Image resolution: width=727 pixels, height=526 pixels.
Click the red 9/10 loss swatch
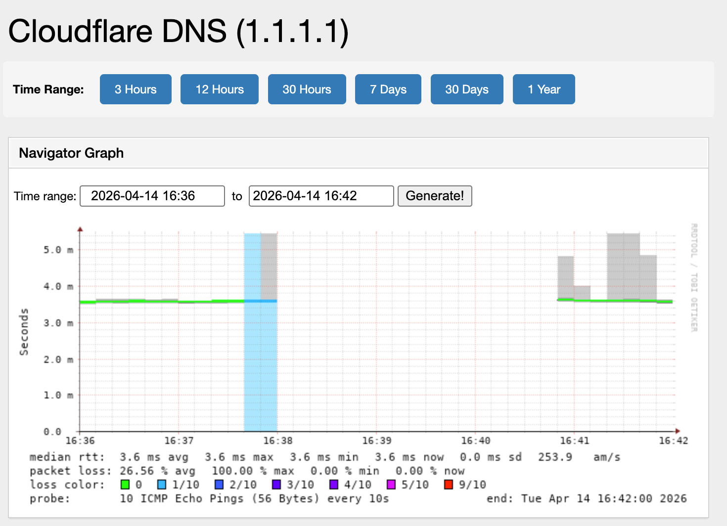[449, 484]
